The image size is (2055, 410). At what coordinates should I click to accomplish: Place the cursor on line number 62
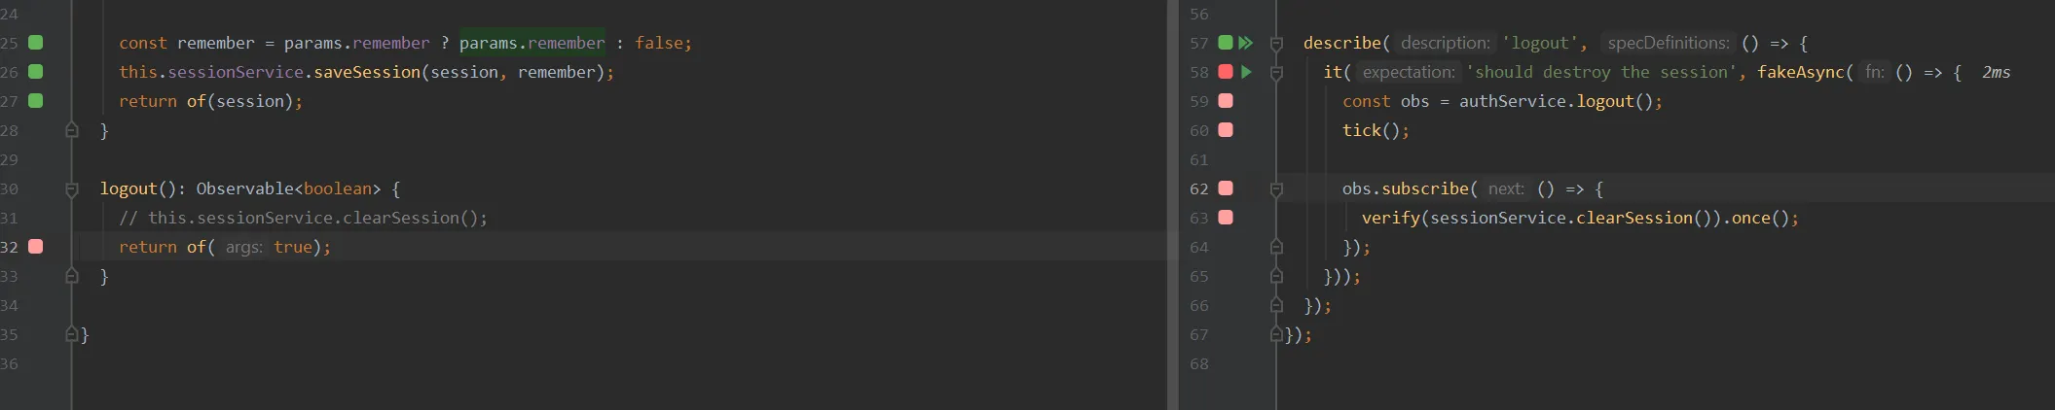pos(1198,188)
